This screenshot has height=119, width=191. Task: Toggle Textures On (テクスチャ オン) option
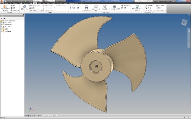pos(48,10)
